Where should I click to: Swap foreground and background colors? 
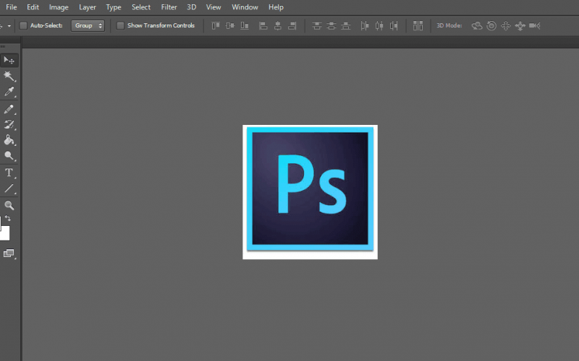click(8, 218)
